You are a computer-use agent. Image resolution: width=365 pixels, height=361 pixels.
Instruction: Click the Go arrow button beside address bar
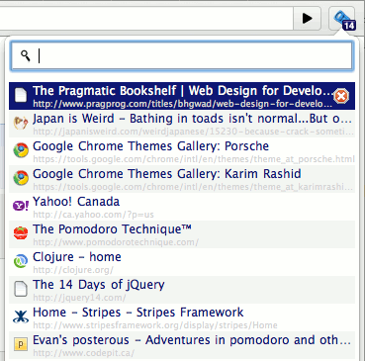click(x=308, y=19)
